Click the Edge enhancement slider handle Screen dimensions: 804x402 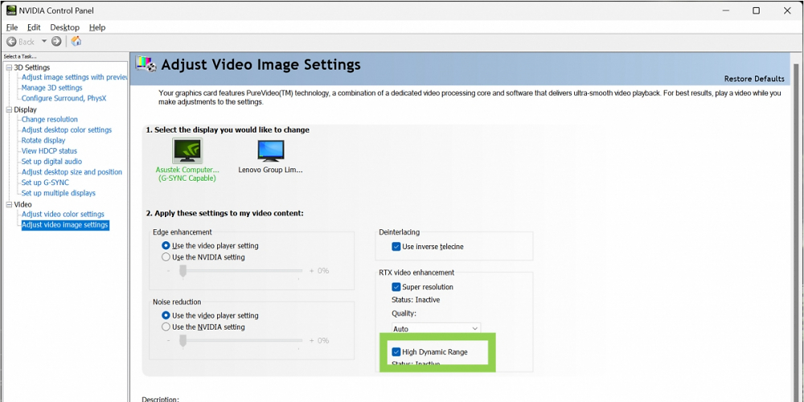(x=182, y=271)
